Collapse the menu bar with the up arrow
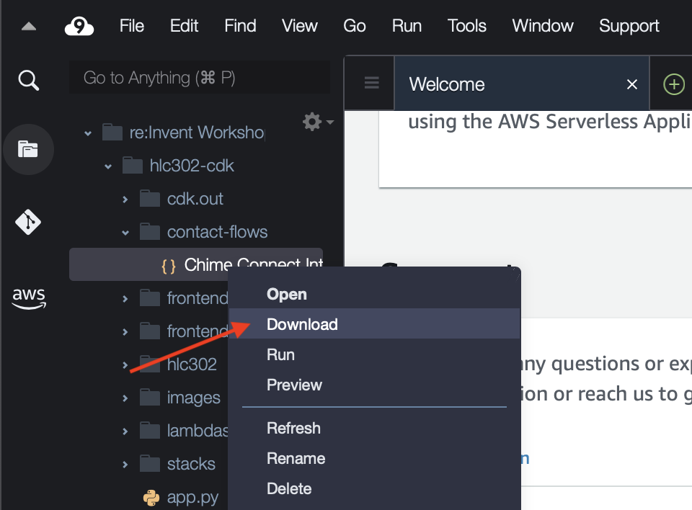The height and width of the screenshot is (510, 692). click(29, 27)
